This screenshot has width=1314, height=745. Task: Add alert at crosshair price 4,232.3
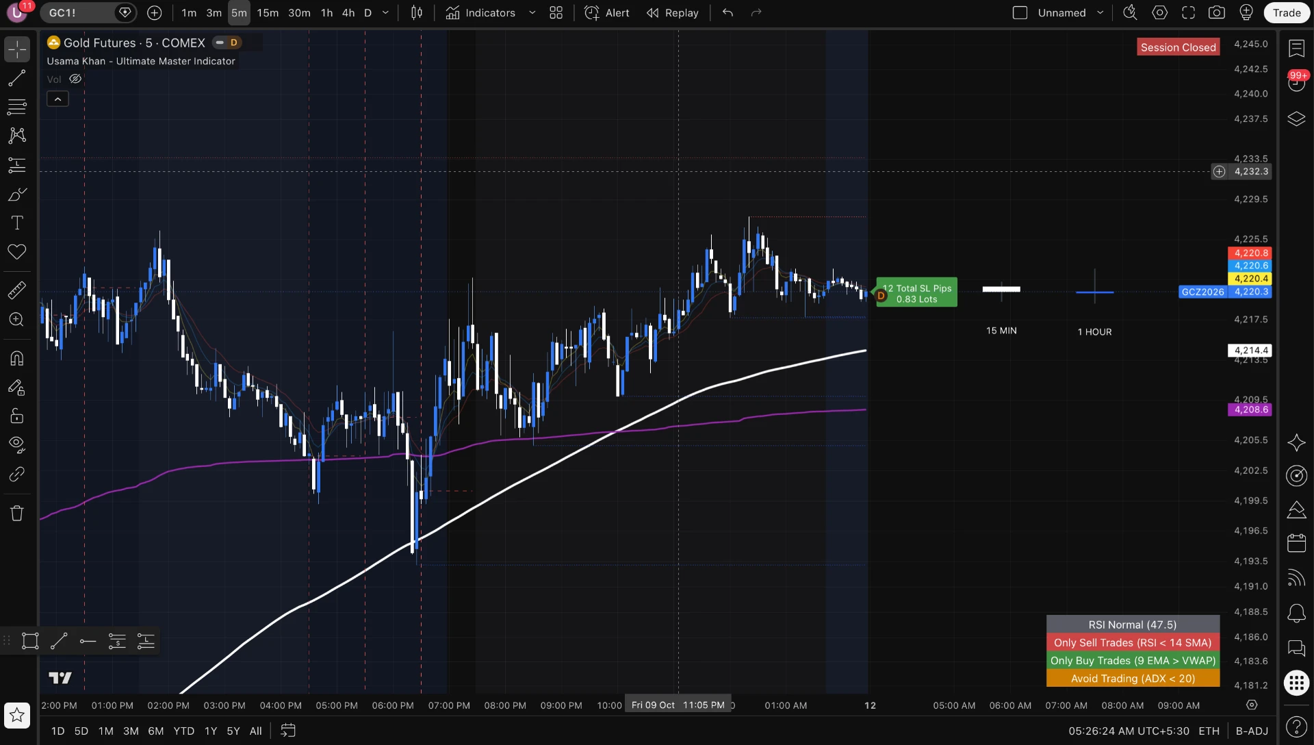pos(1219,172)
